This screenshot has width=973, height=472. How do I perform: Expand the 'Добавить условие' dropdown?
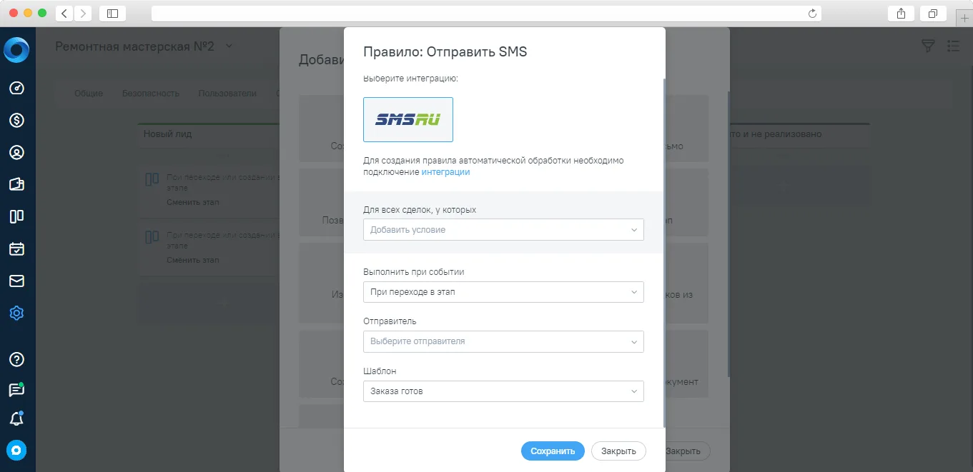[x=503, y=230]
